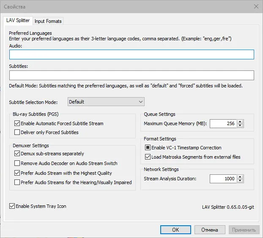Focus the Subtitles language input field
Screen dimensions: 263x238
131,75
